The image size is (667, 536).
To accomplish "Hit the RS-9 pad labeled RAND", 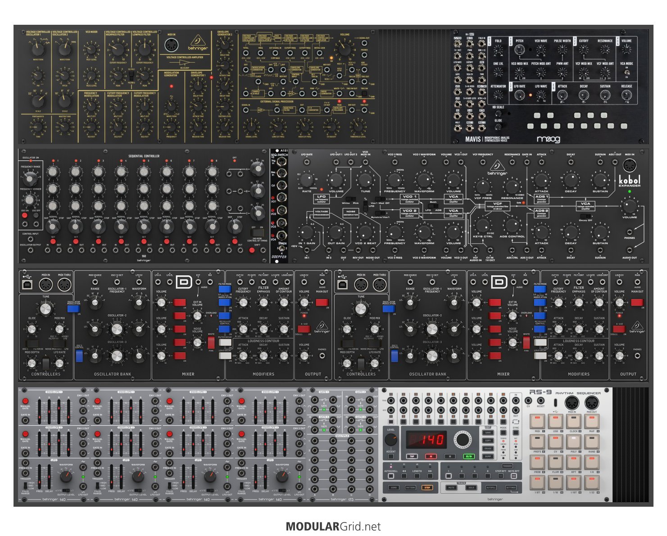I will 592,442.
